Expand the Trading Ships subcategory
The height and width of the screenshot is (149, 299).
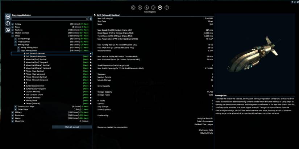click(16, 42)
